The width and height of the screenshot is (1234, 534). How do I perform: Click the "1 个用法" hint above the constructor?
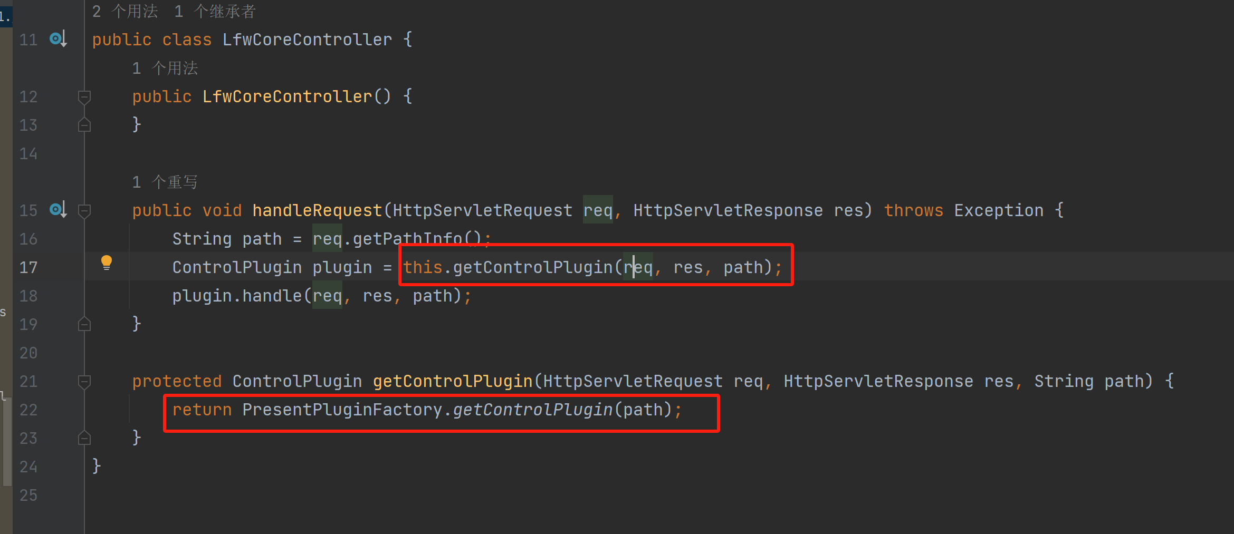tap(165, 68)
